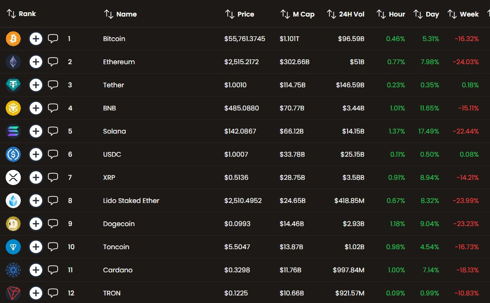Image resolution: width=490 pixels, height=303 pixels.
Task: Open the Solana coin page
Action: click(114, 131)
